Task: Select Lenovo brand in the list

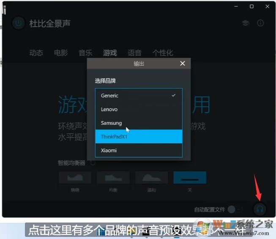Action: [x=139, y=109]
